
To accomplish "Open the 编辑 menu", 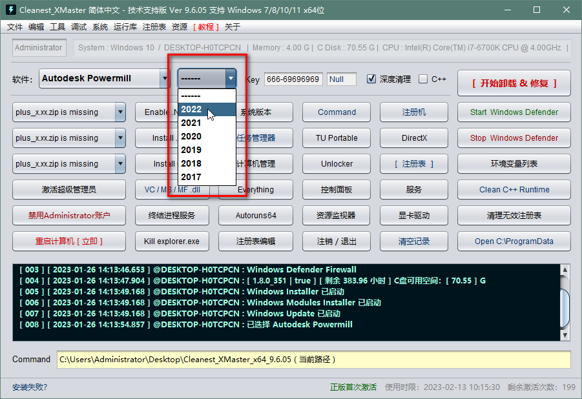I will (x=36, y=26).
